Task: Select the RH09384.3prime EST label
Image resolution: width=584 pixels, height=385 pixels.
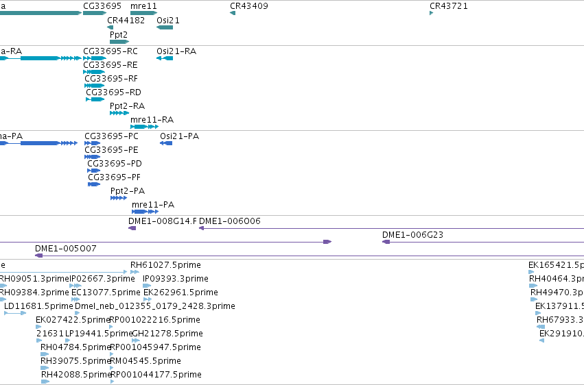Action: pyautogui.click(x=34, y=293)
